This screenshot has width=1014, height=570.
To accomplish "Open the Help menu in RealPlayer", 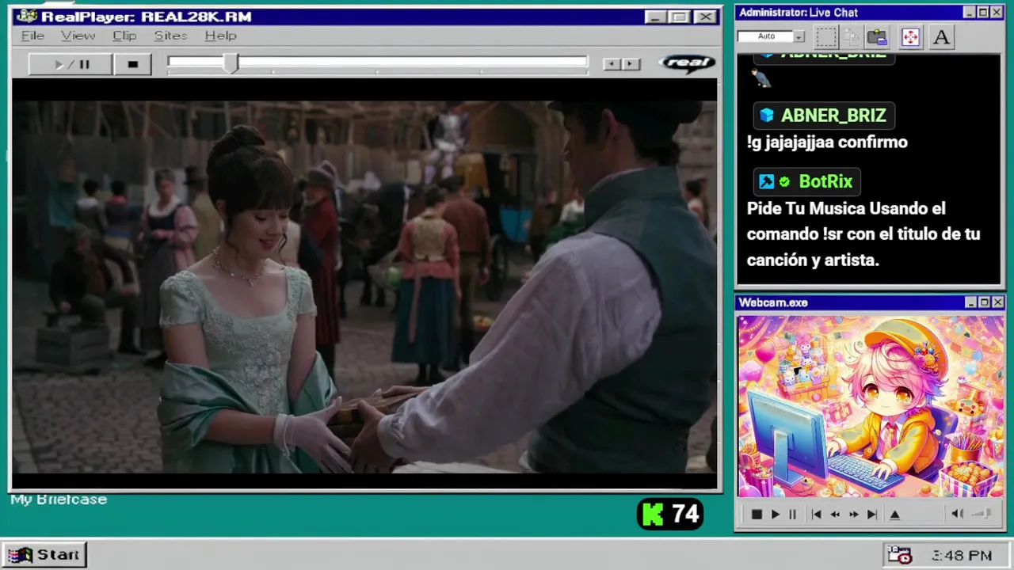I will coord(220,36).
